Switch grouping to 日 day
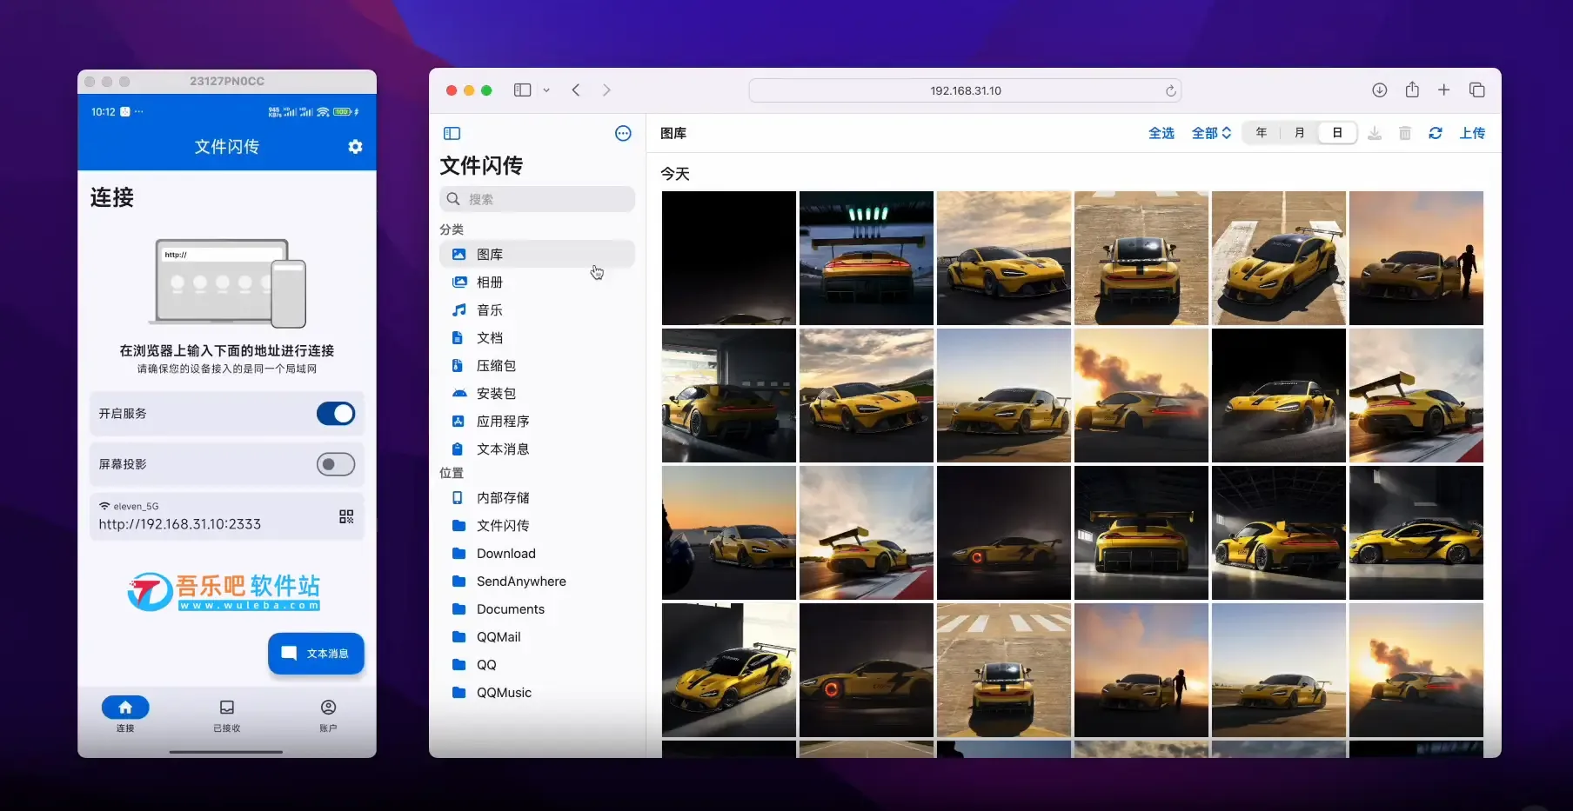Image resolution: width=1573 pixels, height=811 pixels. coord(1337,133)
